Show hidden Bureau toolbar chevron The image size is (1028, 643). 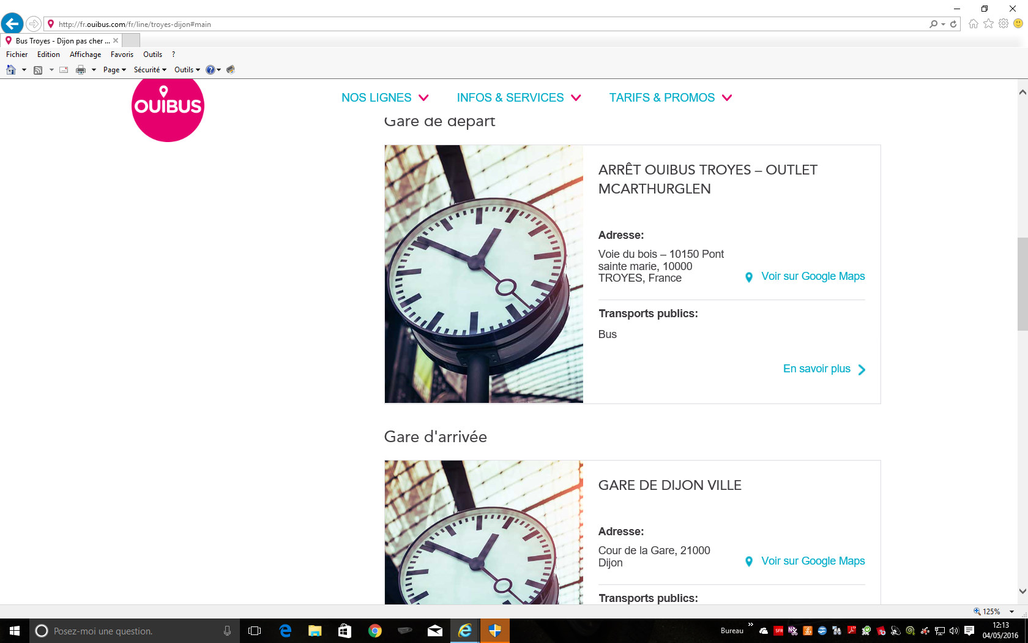tap(750, 625)
